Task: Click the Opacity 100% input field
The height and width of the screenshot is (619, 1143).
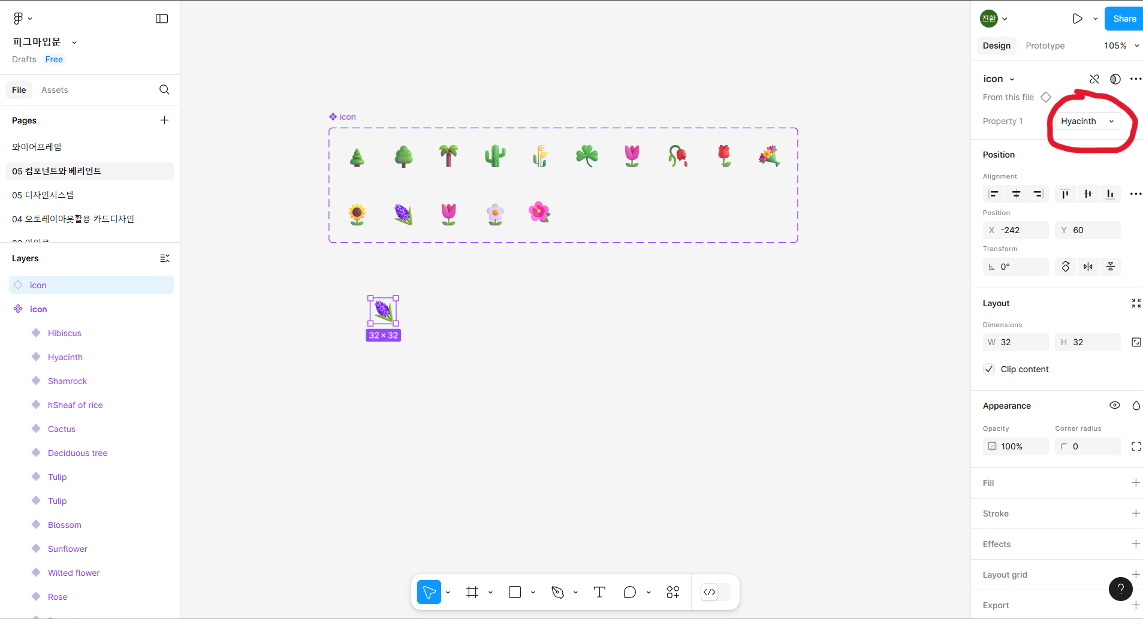Action: 1016,446
